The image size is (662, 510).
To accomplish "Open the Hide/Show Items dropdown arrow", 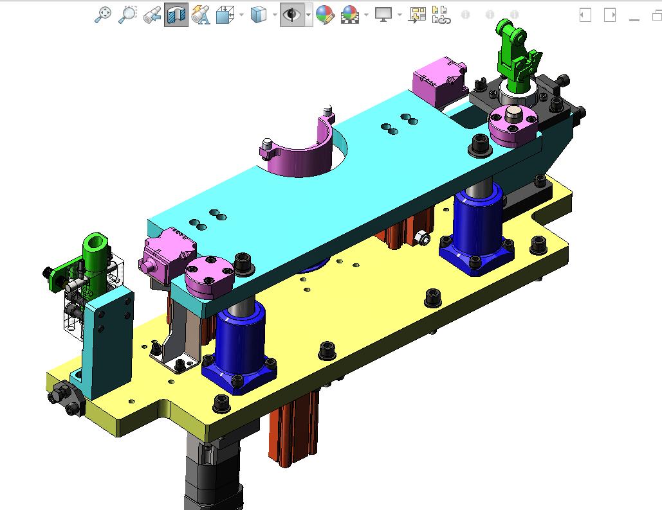I will (x=308, y=15).
